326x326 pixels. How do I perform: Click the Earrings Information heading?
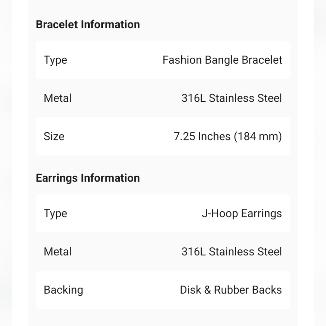(88, 178)
